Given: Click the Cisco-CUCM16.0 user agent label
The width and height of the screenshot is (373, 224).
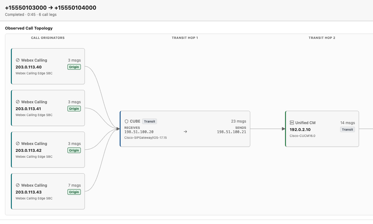Looking at the screenshot, I should [302, 136].
